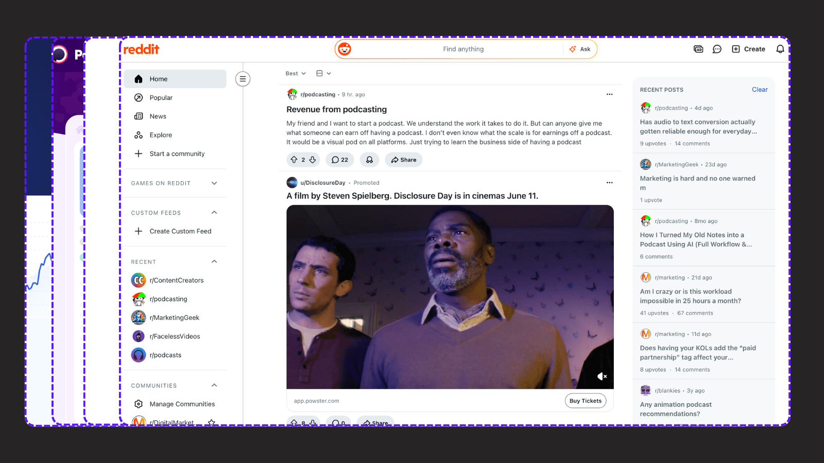Open the promoted post title about Steven Spielberg
This screenshot has height=463, width=824.
pyautogui.click(x=413, y=196)
